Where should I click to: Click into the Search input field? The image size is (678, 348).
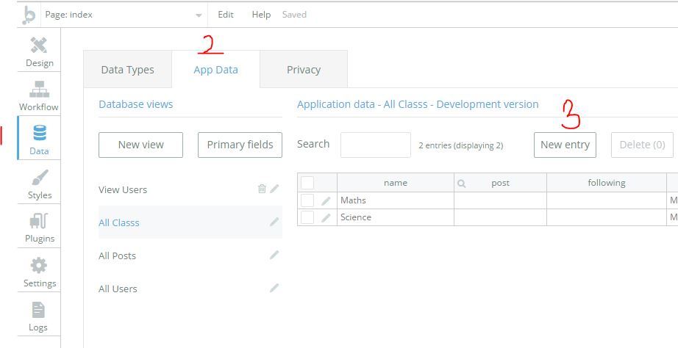tap(375, 145)
